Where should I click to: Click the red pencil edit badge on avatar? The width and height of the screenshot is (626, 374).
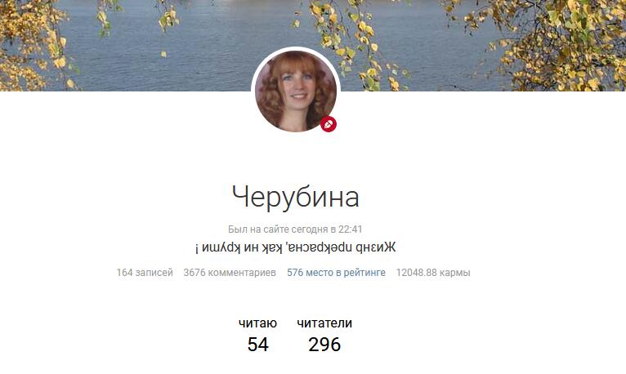[329, 124]
